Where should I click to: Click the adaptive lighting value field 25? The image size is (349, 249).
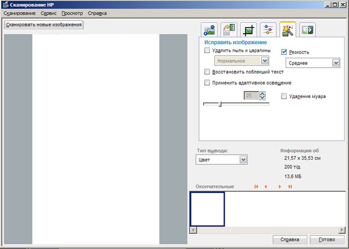click(x=251, y=96)
